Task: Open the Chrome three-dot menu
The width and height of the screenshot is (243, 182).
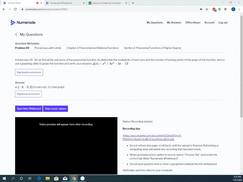Action: coord(239,9)
